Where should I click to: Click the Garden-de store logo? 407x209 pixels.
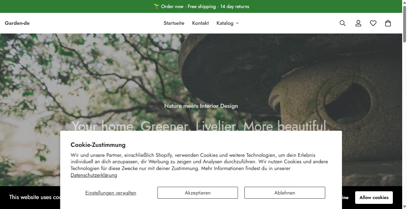[17, 23]
